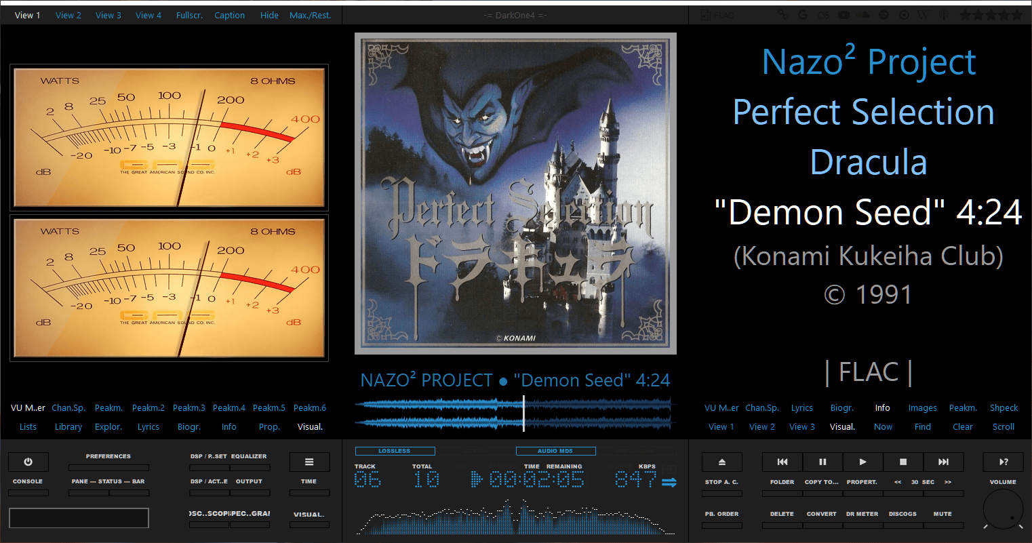Click the link chain icon in top bar
The image size is (1032, 543).
783,15
